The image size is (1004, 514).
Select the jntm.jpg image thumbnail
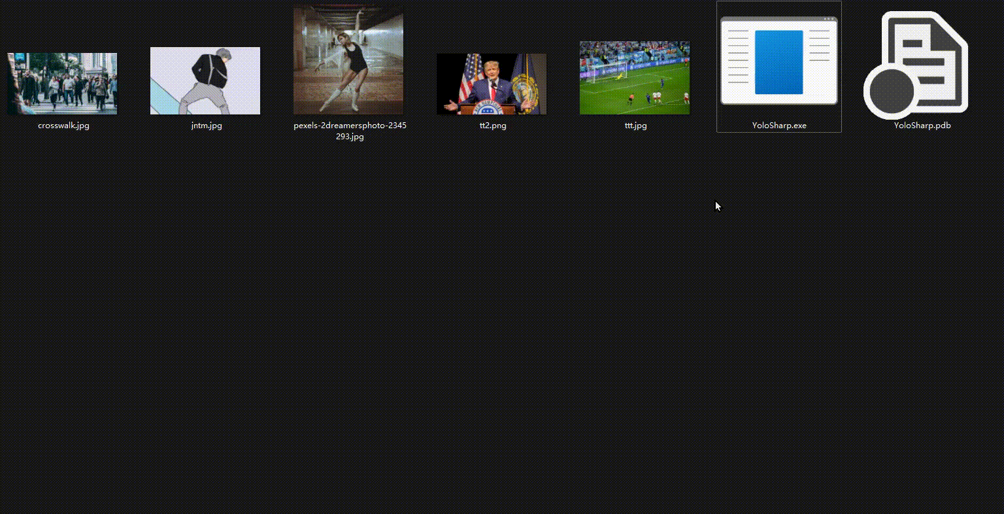(x=205, y=80)
